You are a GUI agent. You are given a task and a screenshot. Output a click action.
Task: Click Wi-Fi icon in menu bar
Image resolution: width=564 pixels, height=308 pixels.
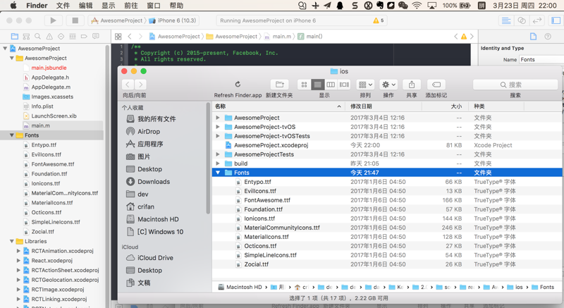pyautogui.click(x=417, y=6)
